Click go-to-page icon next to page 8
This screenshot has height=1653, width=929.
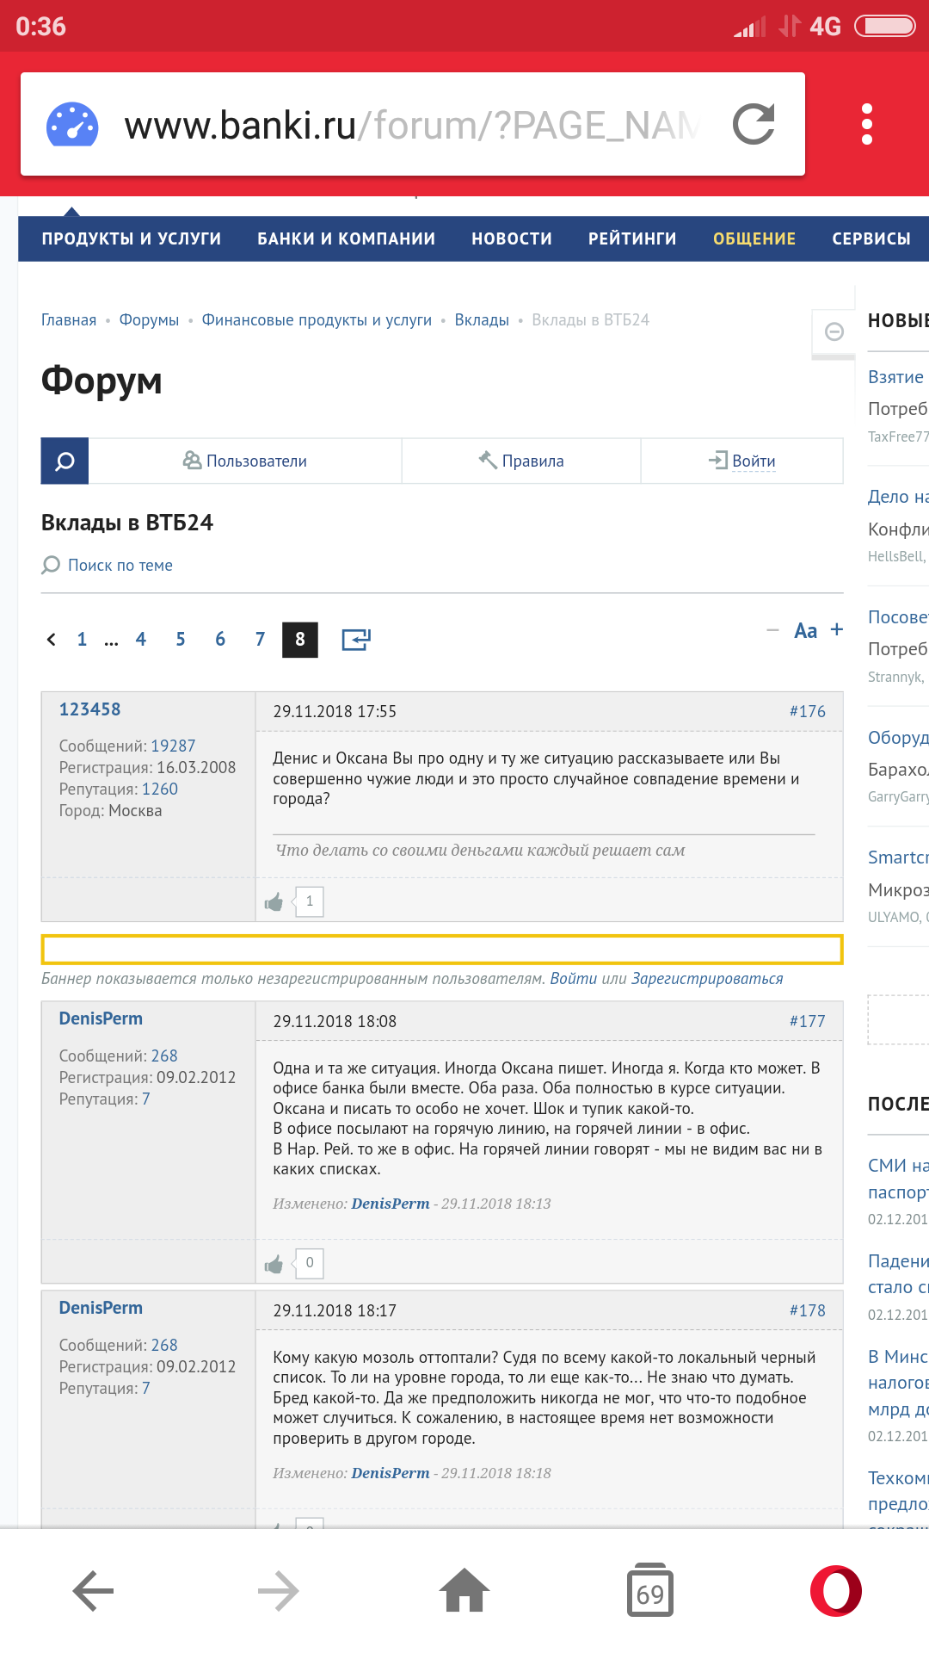point(356,640)
